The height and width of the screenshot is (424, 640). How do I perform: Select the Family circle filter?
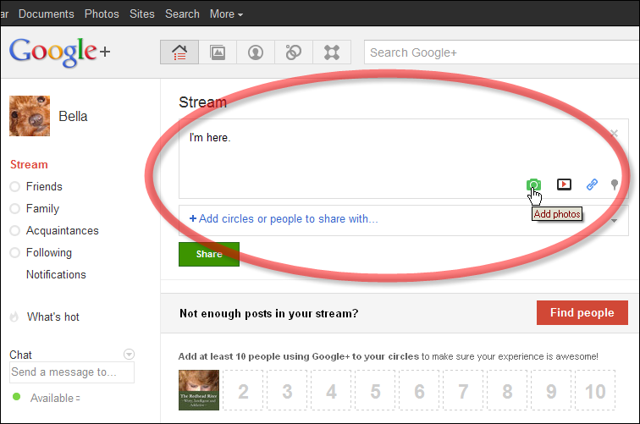coord(42,208)
